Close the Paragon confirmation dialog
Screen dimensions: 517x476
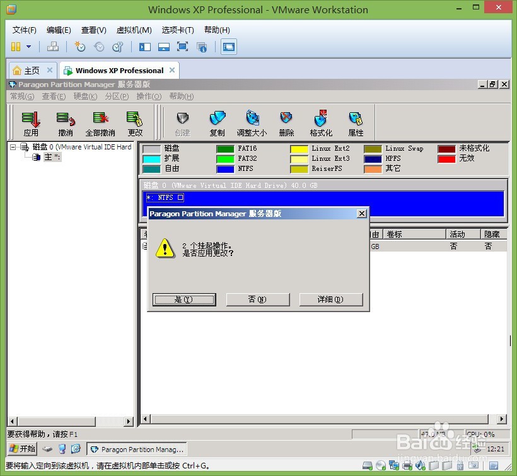point(362,214)
